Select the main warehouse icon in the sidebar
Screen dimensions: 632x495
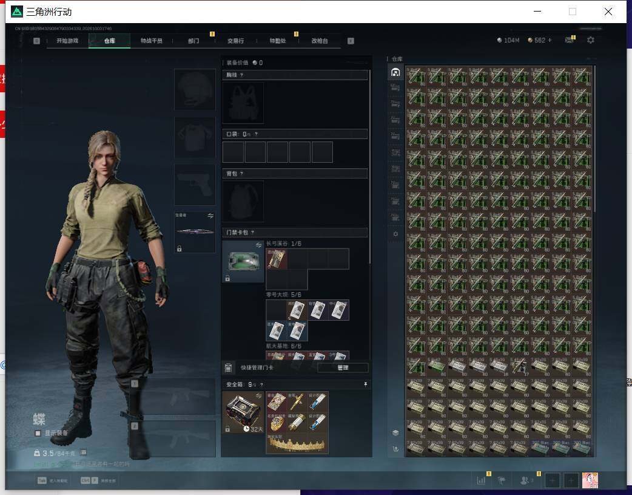coord(395,72)
